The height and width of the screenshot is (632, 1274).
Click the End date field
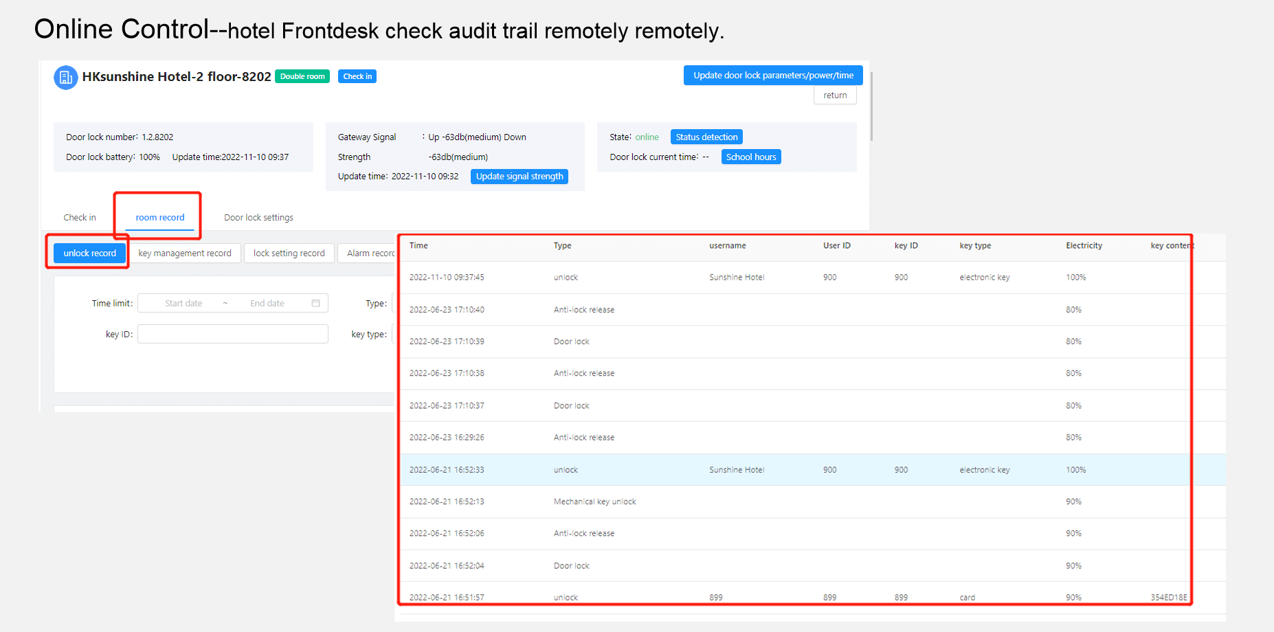click(267, 303)
